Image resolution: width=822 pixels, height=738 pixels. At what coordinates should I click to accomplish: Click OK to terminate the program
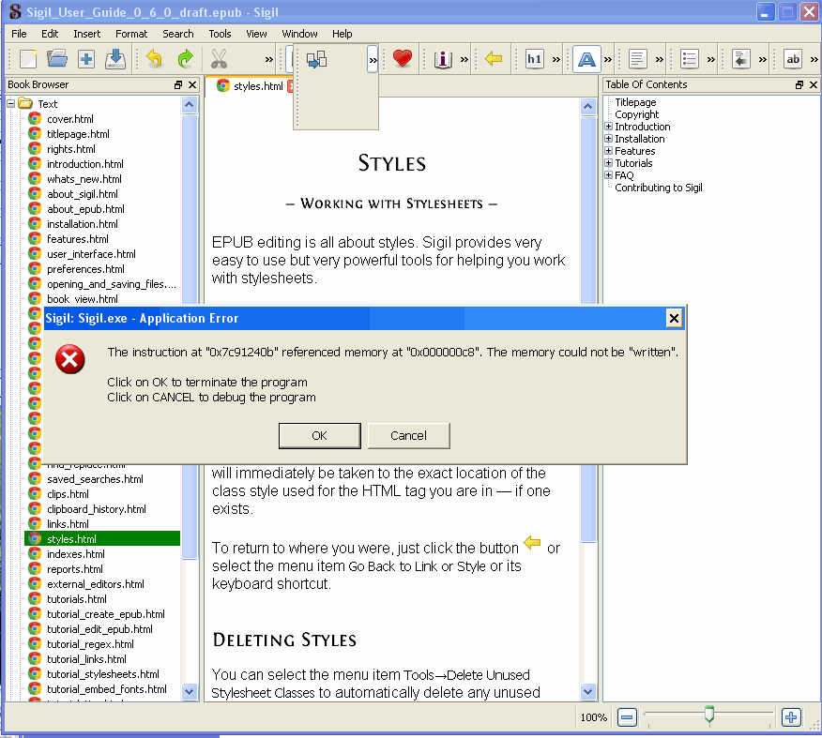319,436
